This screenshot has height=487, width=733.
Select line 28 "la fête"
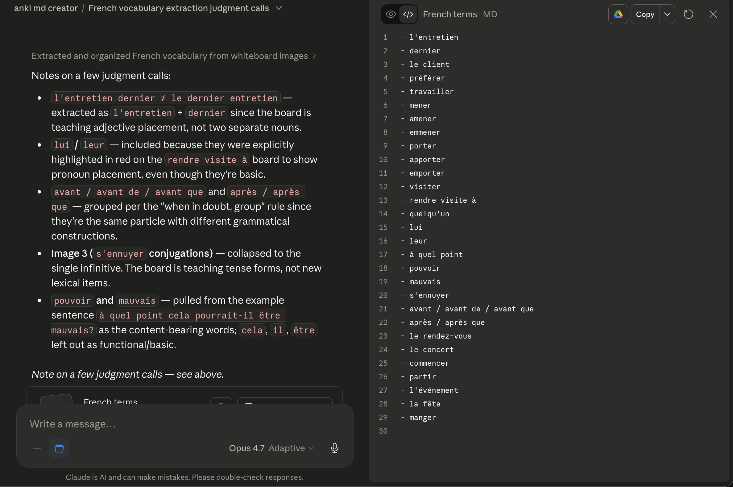pos(425,404)
